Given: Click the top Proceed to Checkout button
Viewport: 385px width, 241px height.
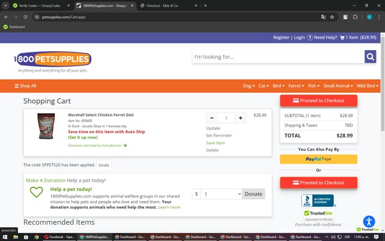Looking at the screenshot, I should pyautogui.click(x=318, y=101).
